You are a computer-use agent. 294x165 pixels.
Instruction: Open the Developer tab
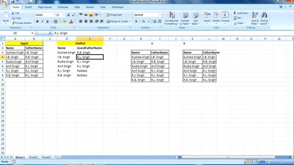[x=118, y=7]
